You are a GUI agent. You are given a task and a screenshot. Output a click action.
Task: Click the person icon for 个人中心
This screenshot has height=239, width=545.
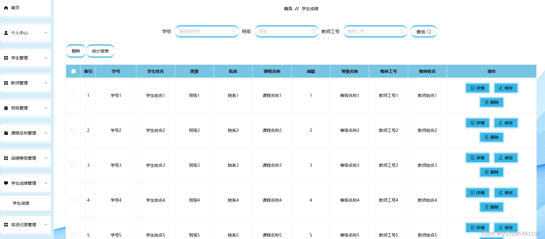pyautogui.click(x=6, y=33)
